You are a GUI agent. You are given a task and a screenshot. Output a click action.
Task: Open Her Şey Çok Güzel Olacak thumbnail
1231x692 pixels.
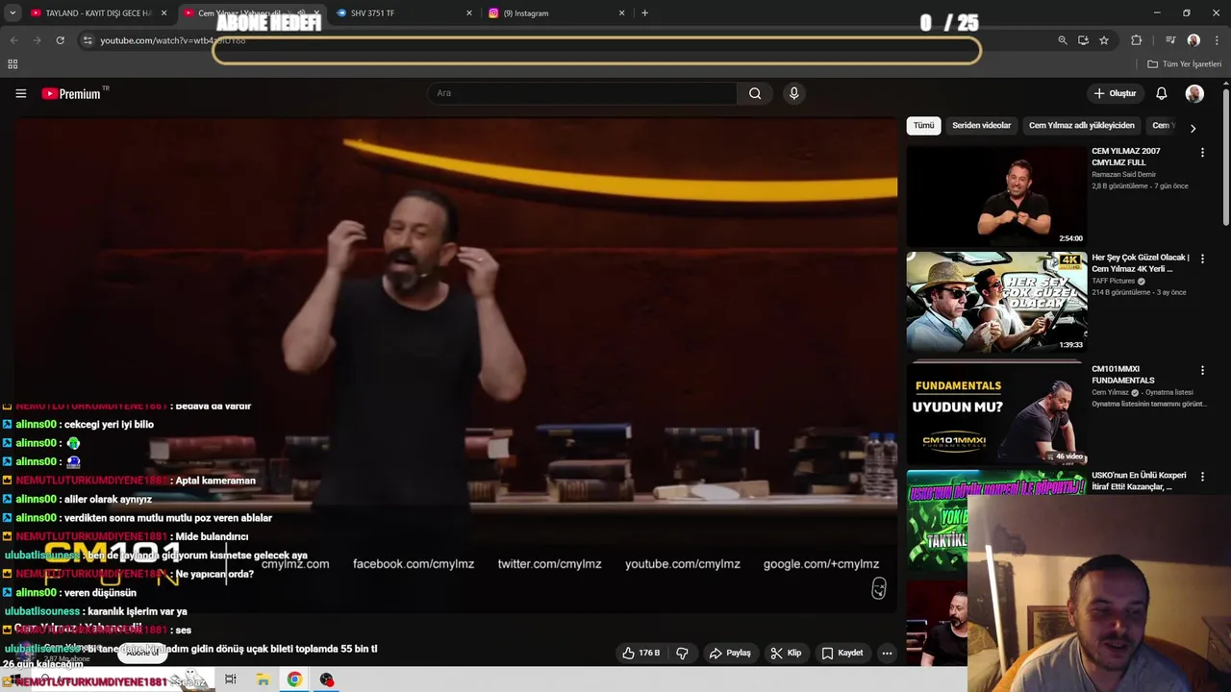[x=996, y=303]
